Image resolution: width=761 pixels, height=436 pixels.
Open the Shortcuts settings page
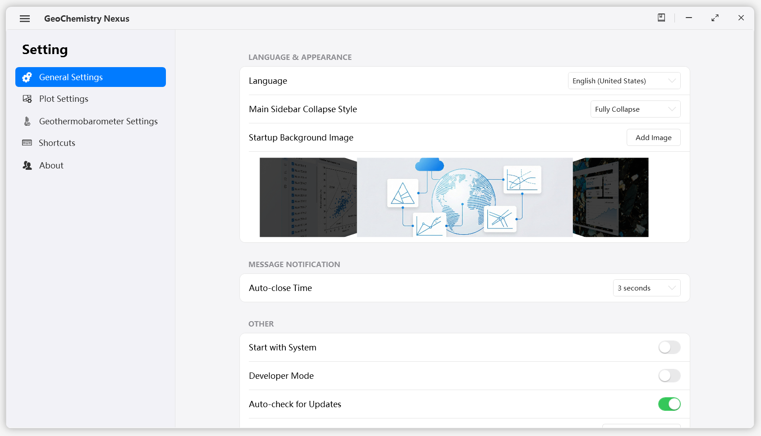(91, 143)
